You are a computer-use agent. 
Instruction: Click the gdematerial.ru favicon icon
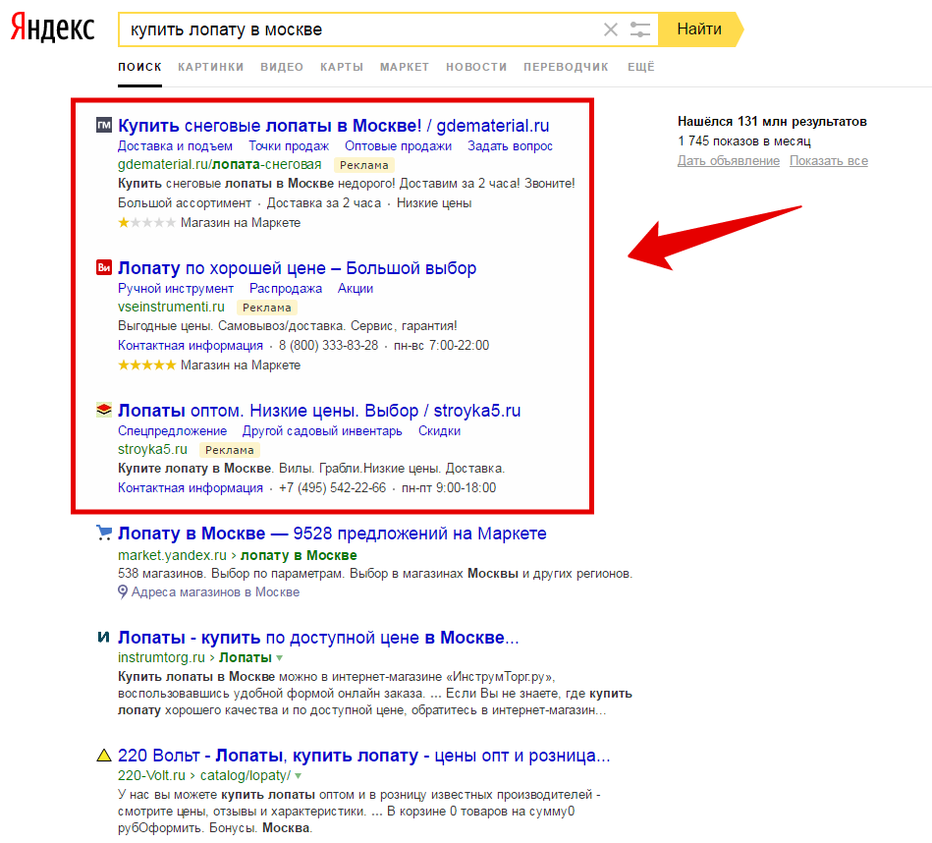point(104,125)
